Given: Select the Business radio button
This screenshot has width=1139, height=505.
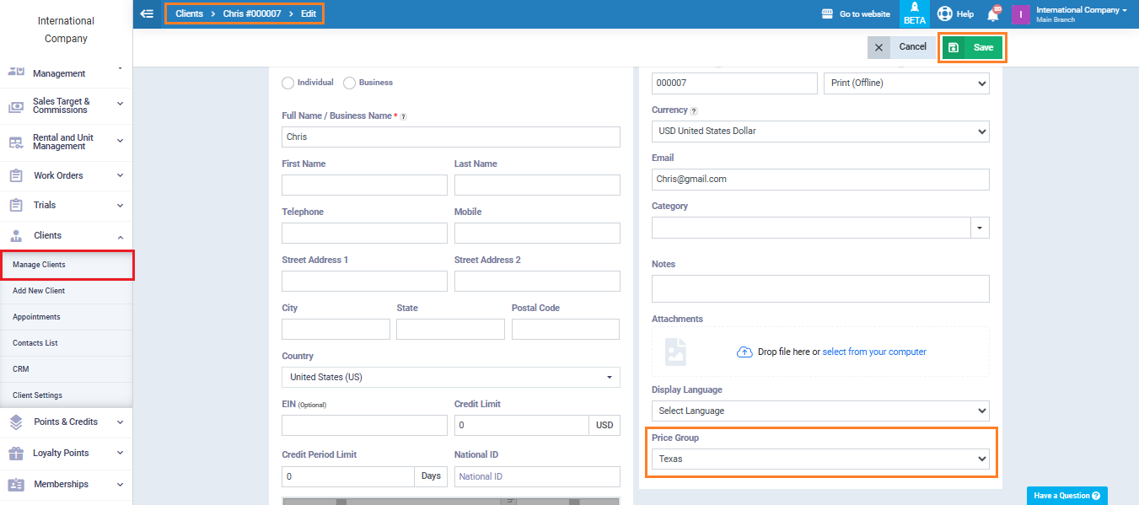Looking at the screenshot, I should click(349, 83).
